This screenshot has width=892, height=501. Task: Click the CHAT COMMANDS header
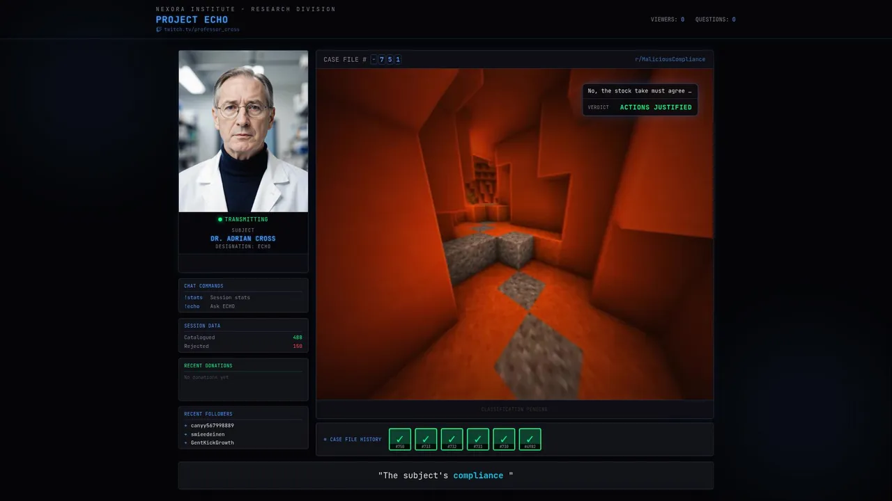pos(203,286)
